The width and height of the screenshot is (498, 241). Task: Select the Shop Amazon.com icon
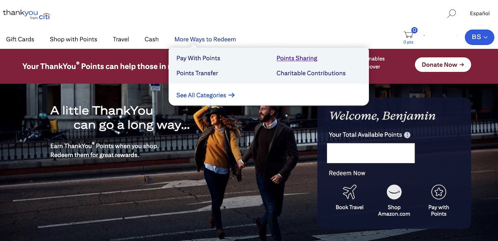coord(394,192)
